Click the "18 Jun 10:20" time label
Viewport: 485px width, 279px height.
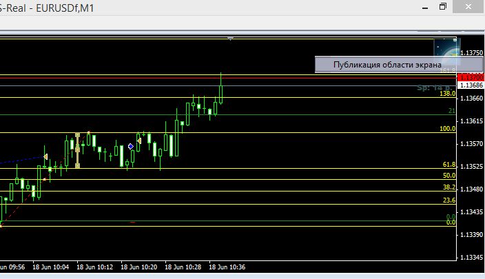[x=139, y=267]
